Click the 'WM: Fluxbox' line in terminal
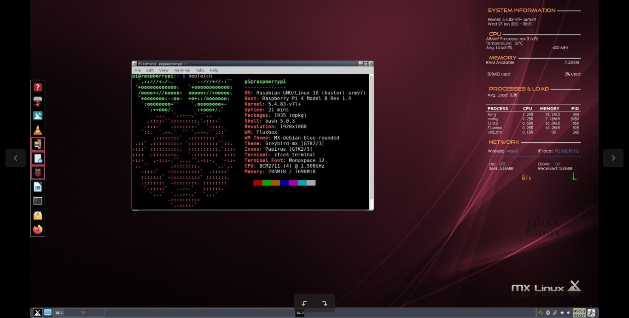Screen dimensions: 629x318 pos(261,132)
